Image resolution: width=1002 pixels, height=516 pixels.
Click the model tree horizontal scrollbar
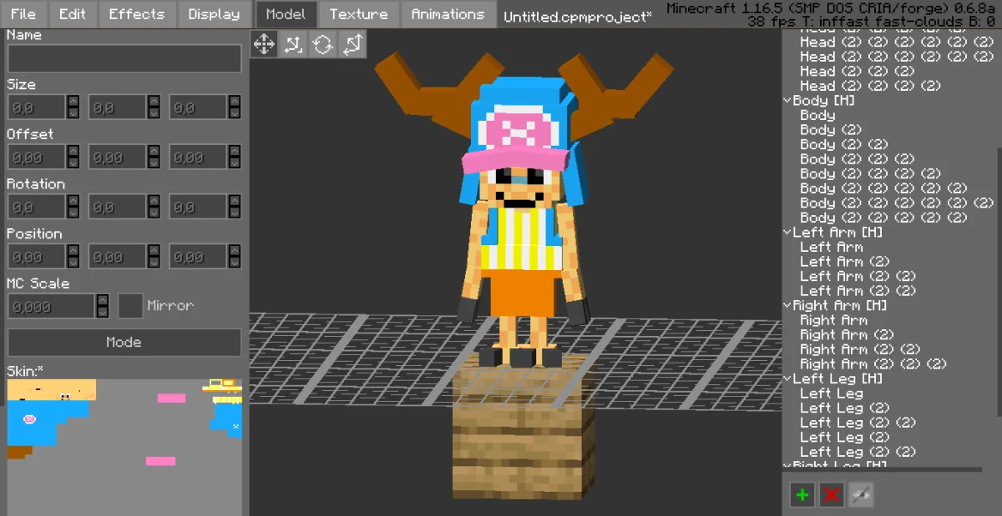point(883,470)
